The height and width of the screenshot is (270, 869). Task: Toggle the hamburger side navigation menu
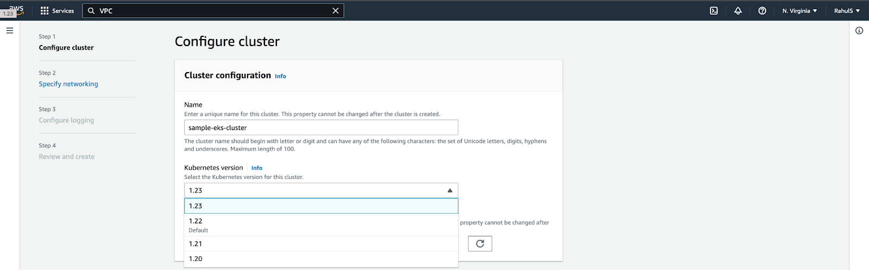10,31
